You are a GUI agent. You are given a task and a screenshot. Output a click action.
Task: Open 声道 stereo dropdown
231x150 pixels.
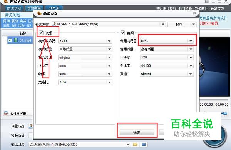167,74
